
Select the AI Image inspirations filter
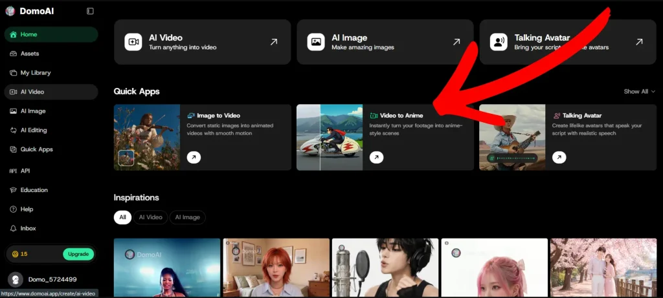coord(187,217)
